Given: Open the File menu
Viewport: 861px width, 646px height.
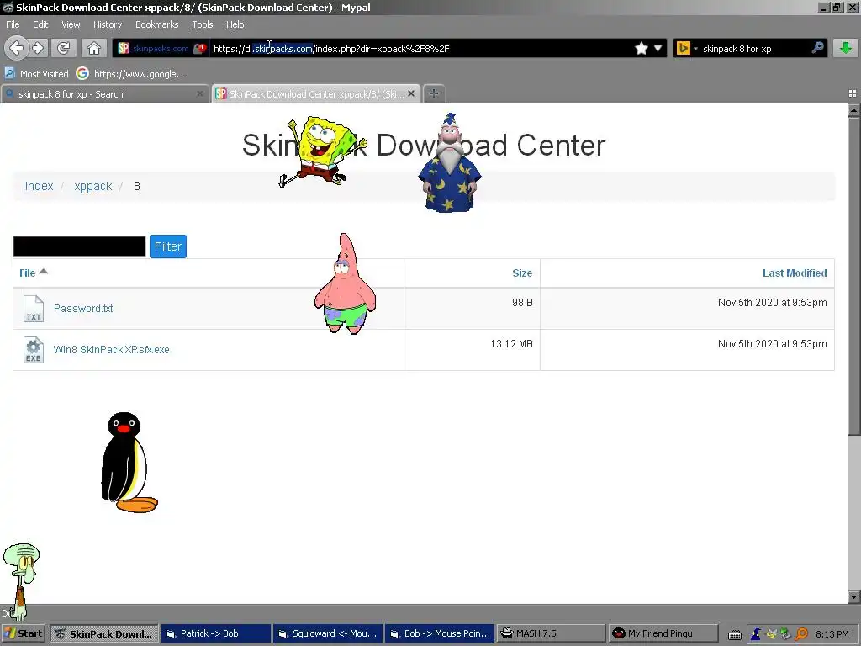Looking at the screenshot, I should click(13, 24).
